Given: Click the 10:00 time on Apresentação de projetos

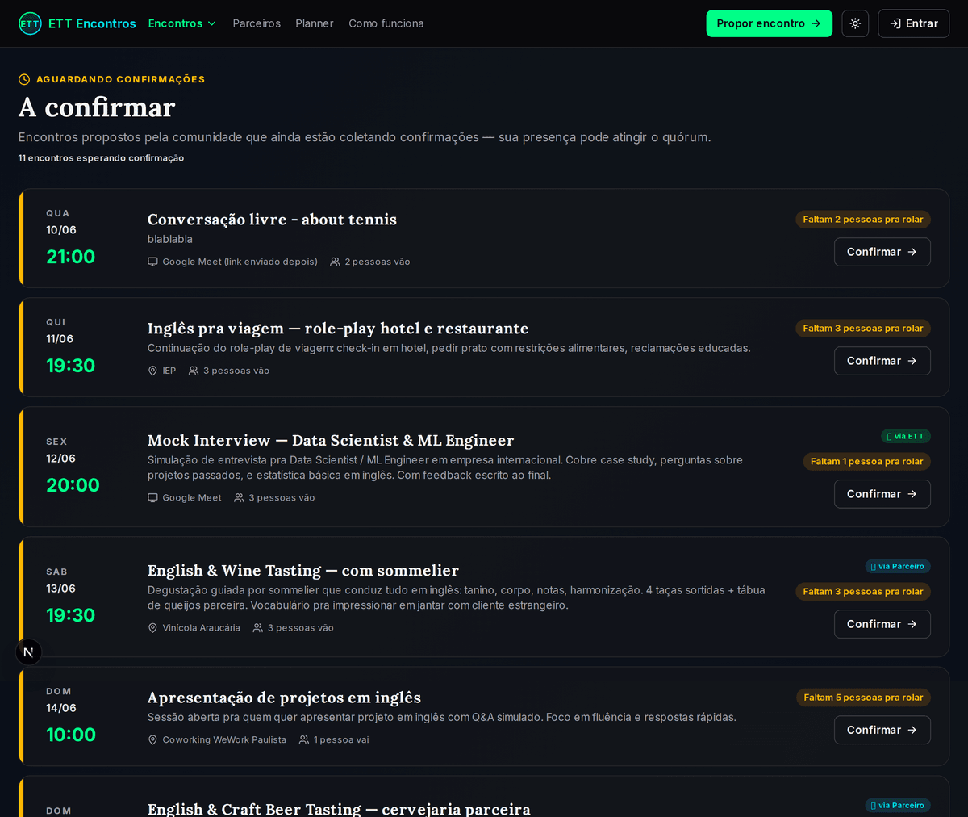Looking at the screenshot, I should tap(71, 735).
